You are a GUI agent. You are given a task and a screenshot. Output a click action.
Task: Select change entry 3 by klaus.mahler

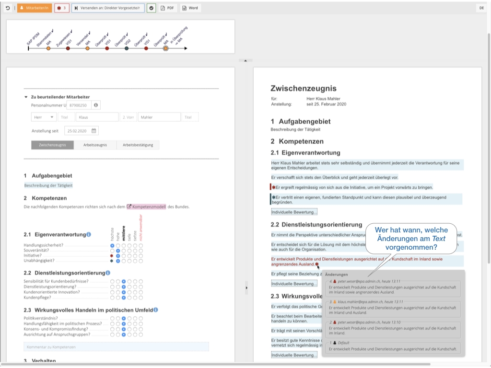click(x=393, y=308)
